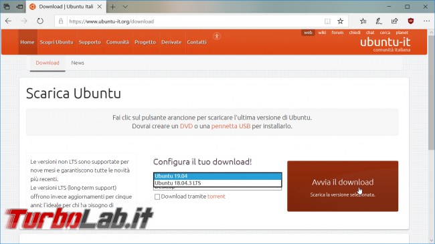Viewport: 435px width, 244px height.
Task: Click scrollbar up arrow
Action: 431,32
